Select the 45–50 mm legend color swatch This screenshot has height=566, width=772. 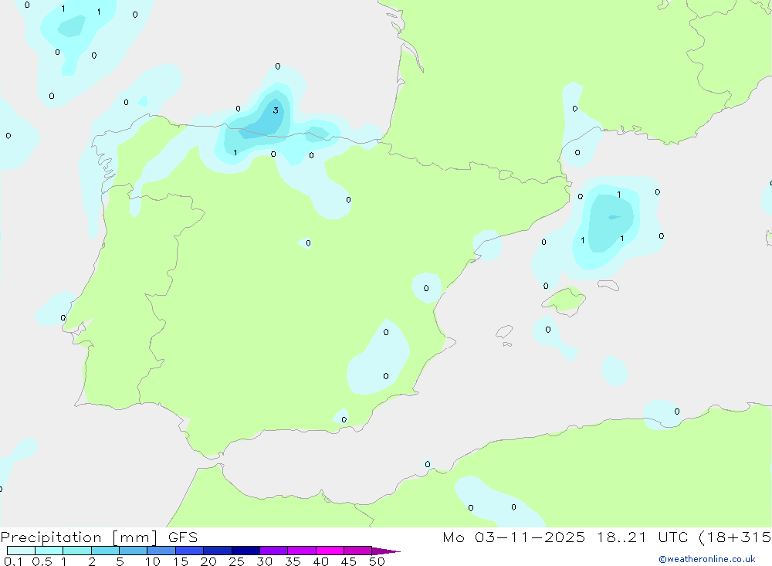pos(358,551)
